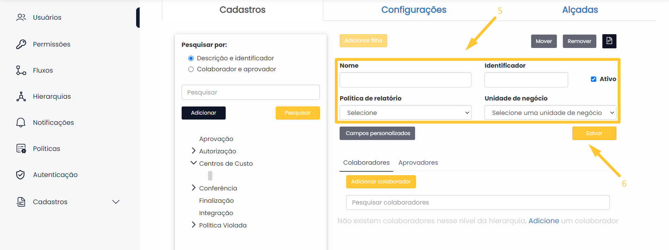Click the Autenticação shield icon
669x250 pixels.
pos(21,175)
